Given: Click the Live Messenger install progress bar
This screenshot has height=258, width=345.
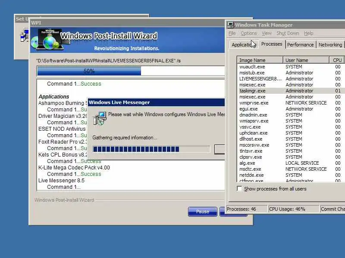Looking at the screenshot, I should click(x=151, y=149).
